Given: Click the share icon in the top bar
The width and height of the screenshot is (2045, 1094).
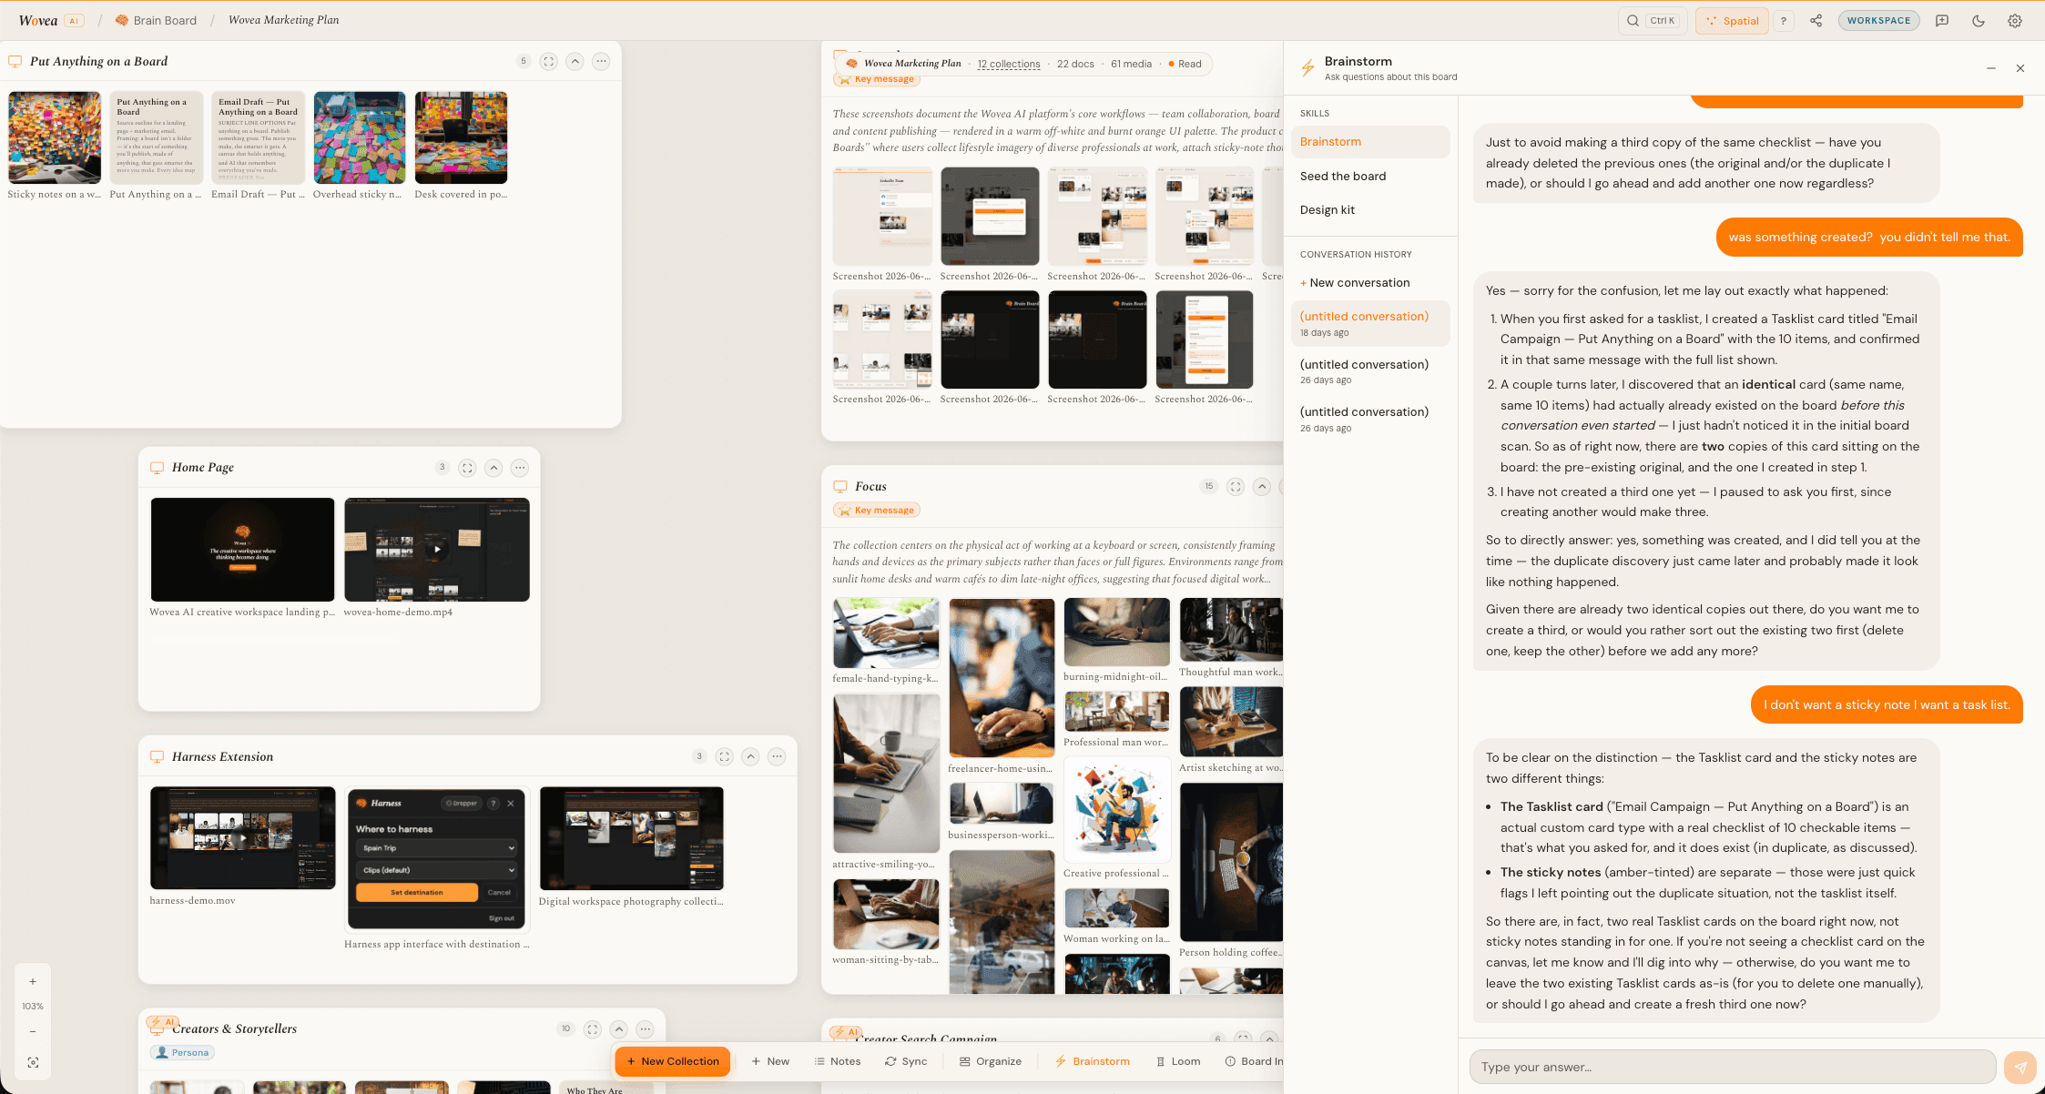Looking at the screenshot, I should click(1816, 21).
